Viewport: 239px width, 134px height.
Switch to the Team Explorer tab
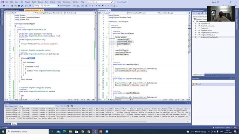(x=210, y=75)
